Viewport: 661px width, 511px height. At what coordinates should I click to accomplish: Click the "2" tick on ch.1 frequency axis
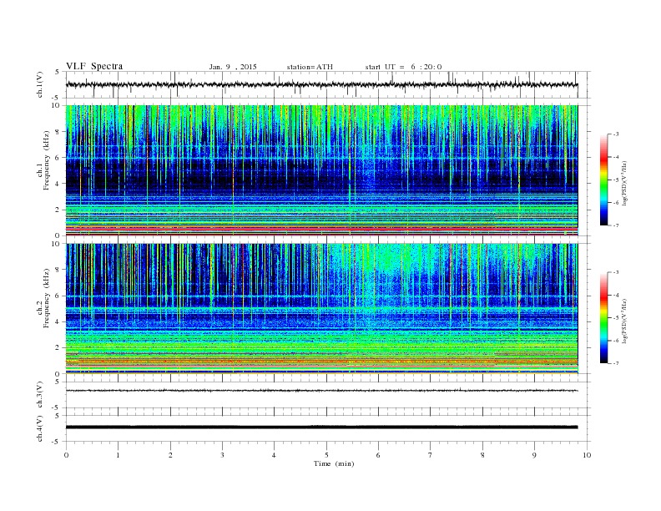click(x=58, y=210)
